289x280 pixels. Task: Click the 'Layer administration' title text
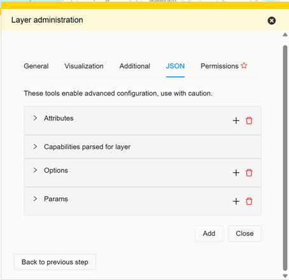point(47,20)
